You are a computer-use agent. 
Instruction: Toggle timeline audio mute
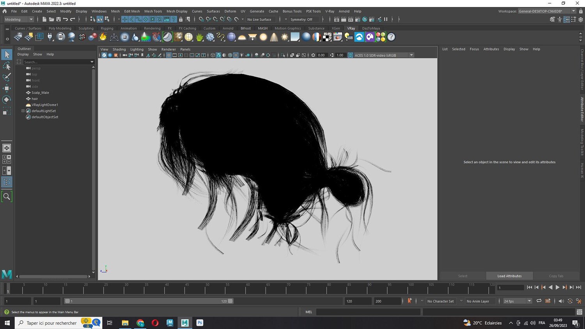point(561,301)
